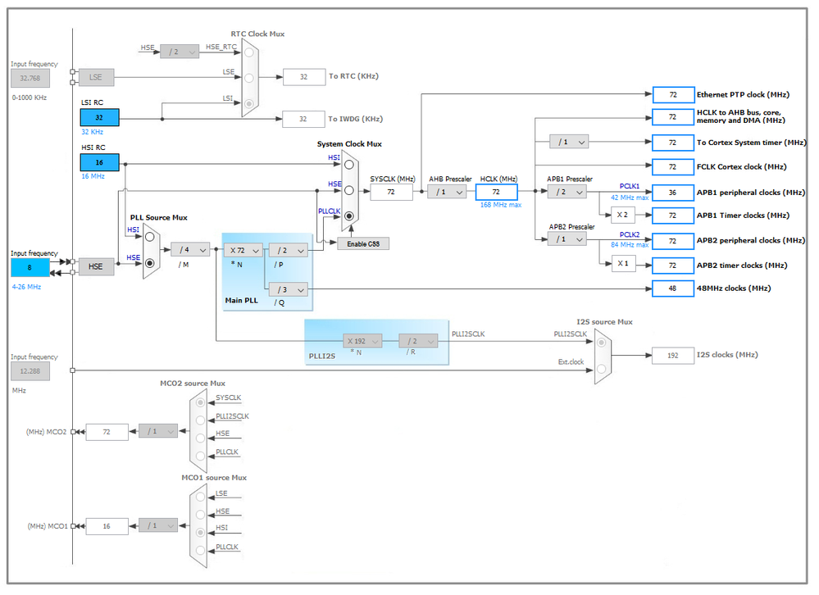Click the SYSCLK (MHz) value box
The height and width of the screenshot is (595, 819).
[x=391, y=192]
